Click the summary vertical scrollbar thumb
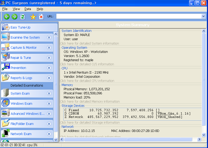This screenshot has width=208, height=148. coord(204,79)
